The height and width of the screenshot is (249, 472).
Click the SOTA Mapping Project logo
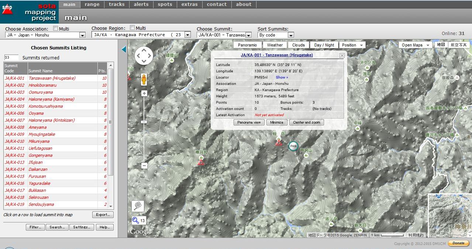(30, 12)
